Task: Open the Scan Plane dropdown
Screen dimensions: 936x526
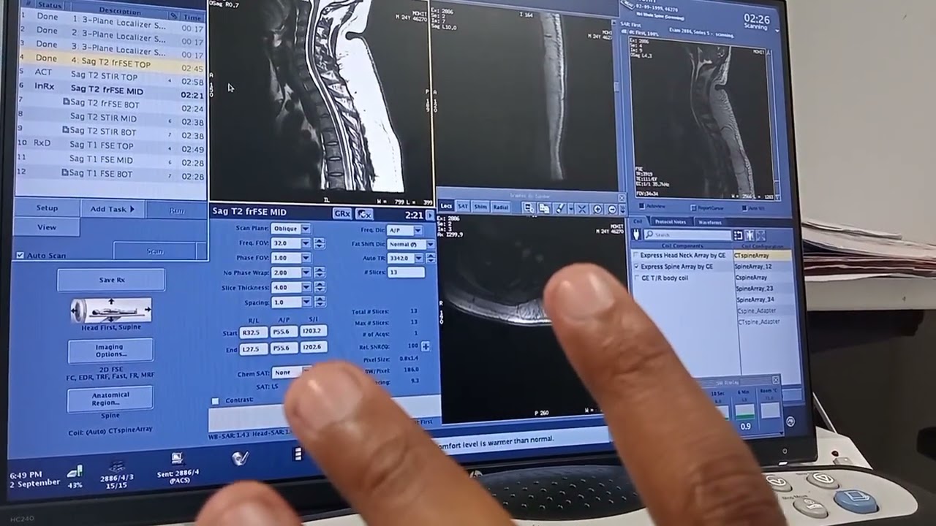Action: pyautogui.click(x=306, y=229)
